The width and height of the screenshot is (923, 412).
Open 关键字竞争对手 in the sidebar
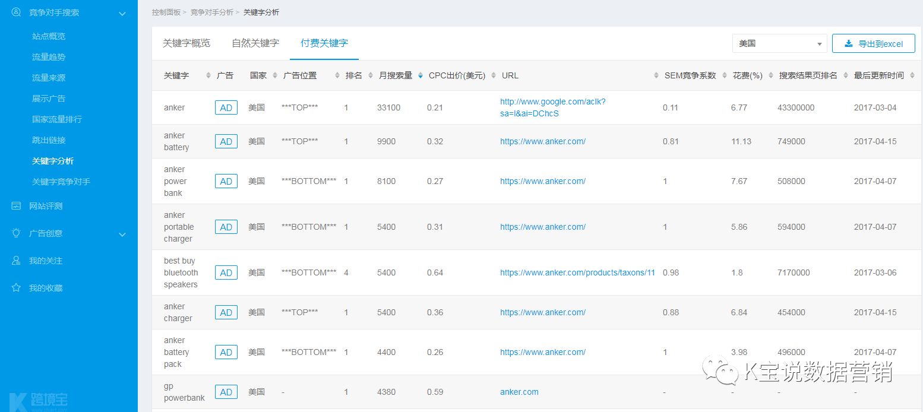pyautogui.click(x=61, y=182)
